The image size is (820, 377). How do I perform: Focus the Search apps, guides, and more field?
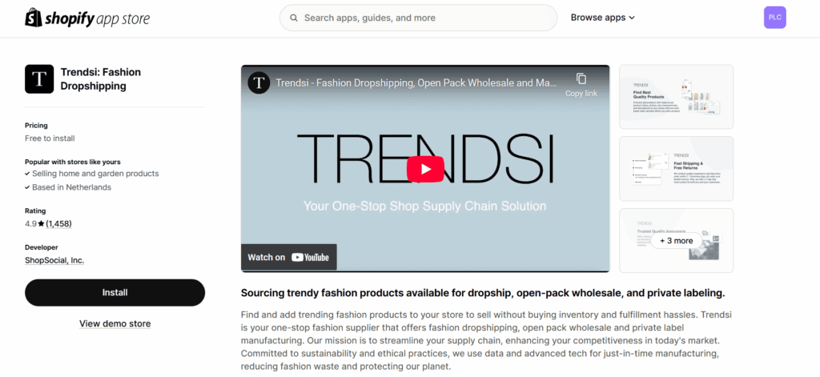418,18
